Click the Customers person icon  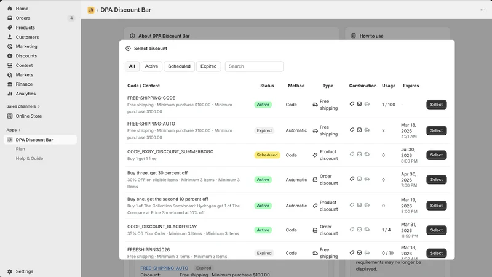point(10,37)
